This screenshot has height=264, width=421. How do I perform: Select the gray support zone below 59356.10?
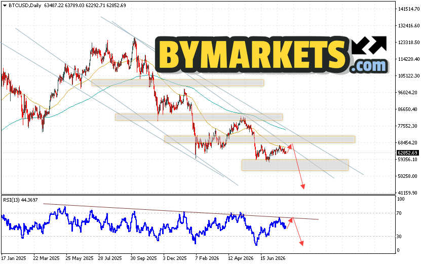tap(295, 165)
